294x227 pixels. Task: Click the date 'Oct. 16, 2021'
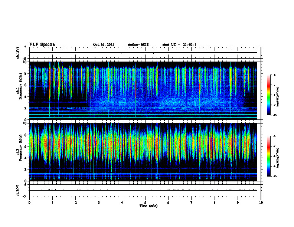pyautogui.click(x=104, y=45)
